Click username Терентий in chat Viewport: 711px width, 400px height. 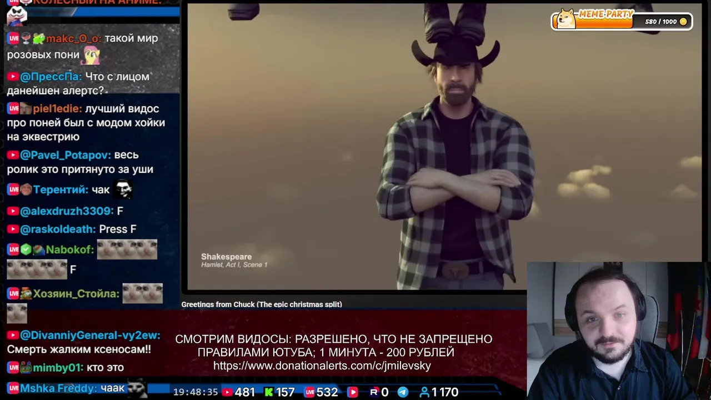[61, 189]
